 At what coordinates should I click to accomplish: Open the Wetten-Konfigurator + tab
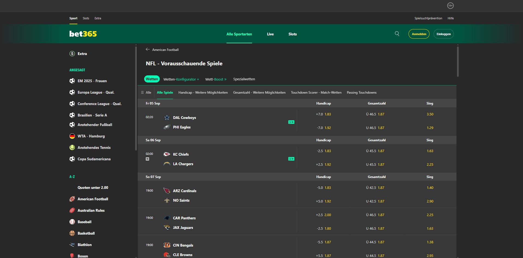[x=181, y=79]
